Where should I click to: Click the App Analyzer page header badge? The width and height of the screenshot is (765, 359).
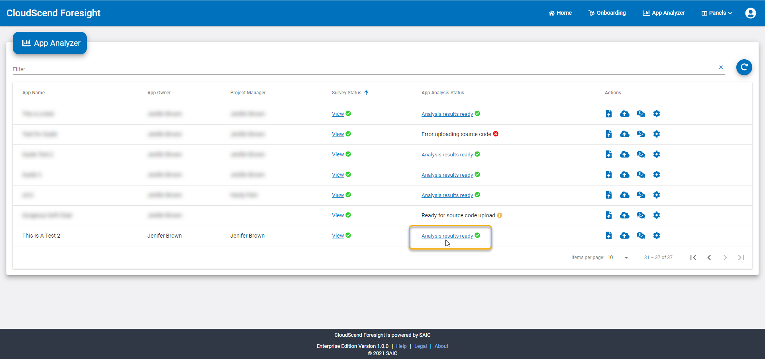tap(50, 43)
